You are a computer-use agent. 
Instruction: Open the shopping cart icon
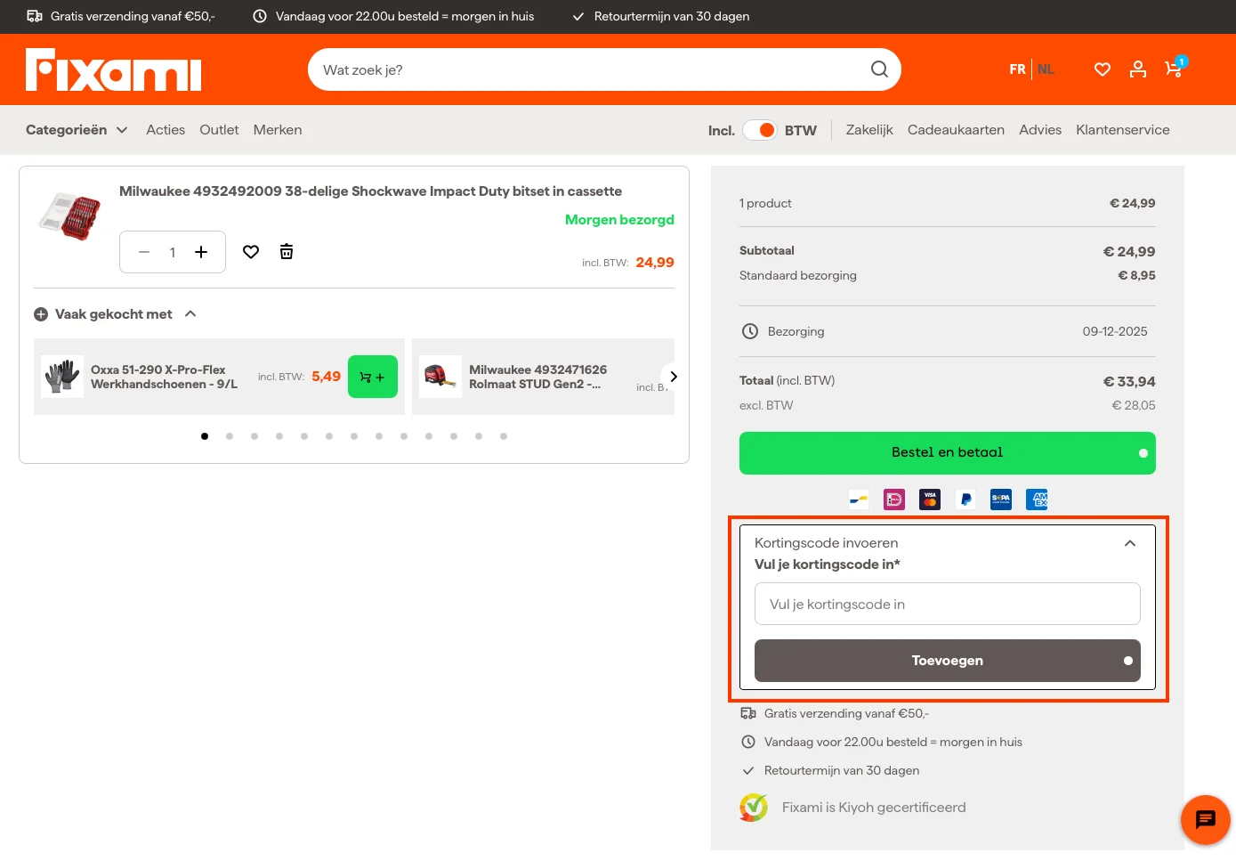(1174, 69)
